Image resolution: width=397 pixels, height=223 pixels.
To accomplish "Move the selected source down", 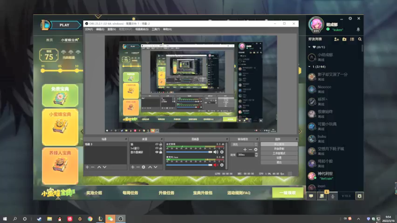I will point(155,167).
